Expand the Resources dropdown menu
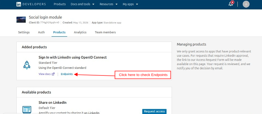The height and width of the screenshot is (114, 262). click(109, 4)
